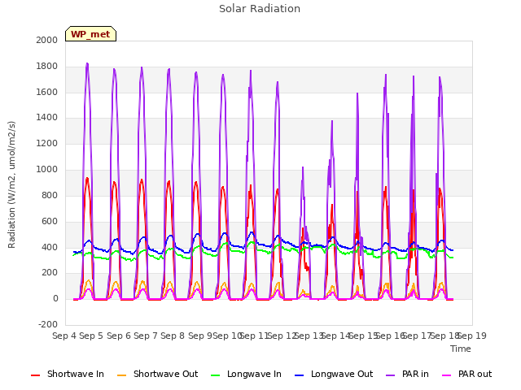Click the 2000 y-axis tick label
521x390 pixels.
(x=47, y=40)
